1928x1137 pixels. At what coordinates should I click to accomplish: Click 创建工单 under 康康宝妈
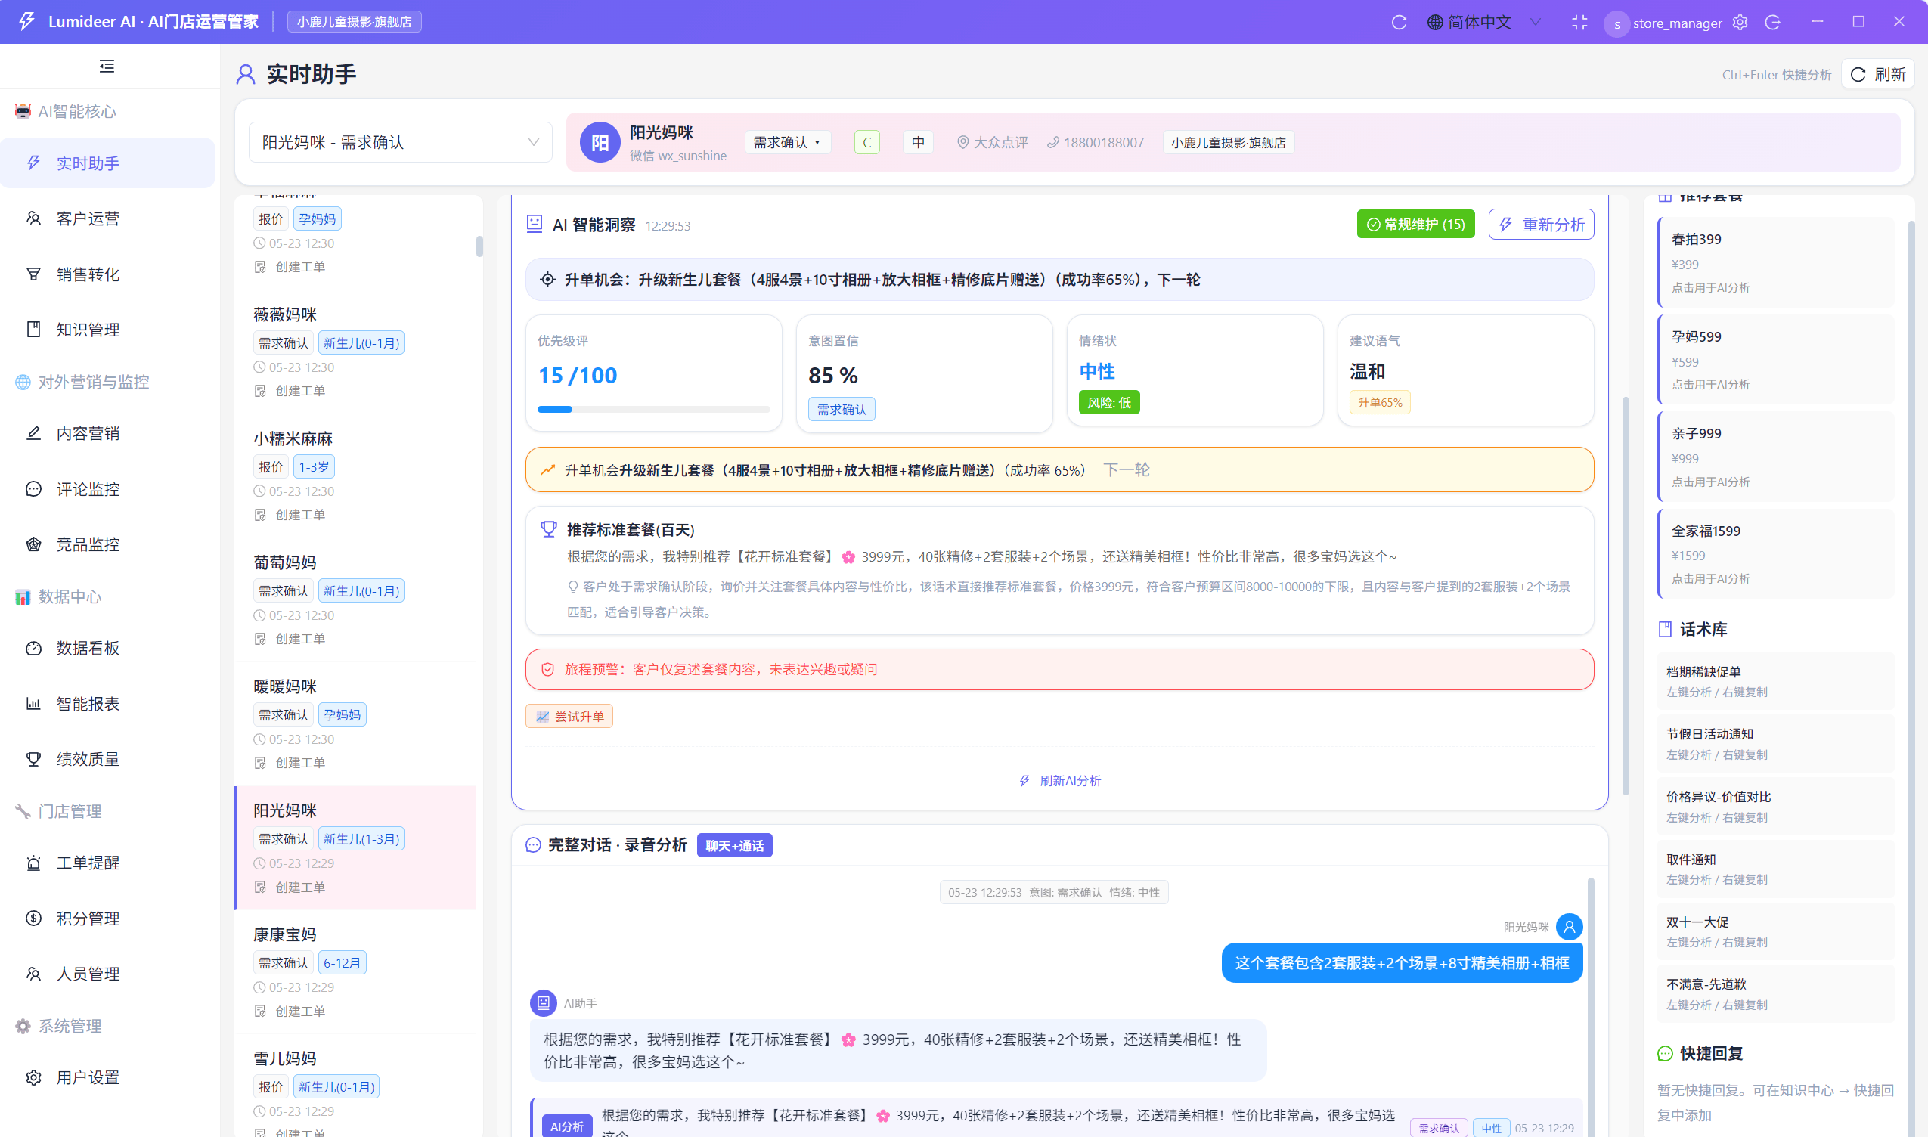click(290, 1012)
